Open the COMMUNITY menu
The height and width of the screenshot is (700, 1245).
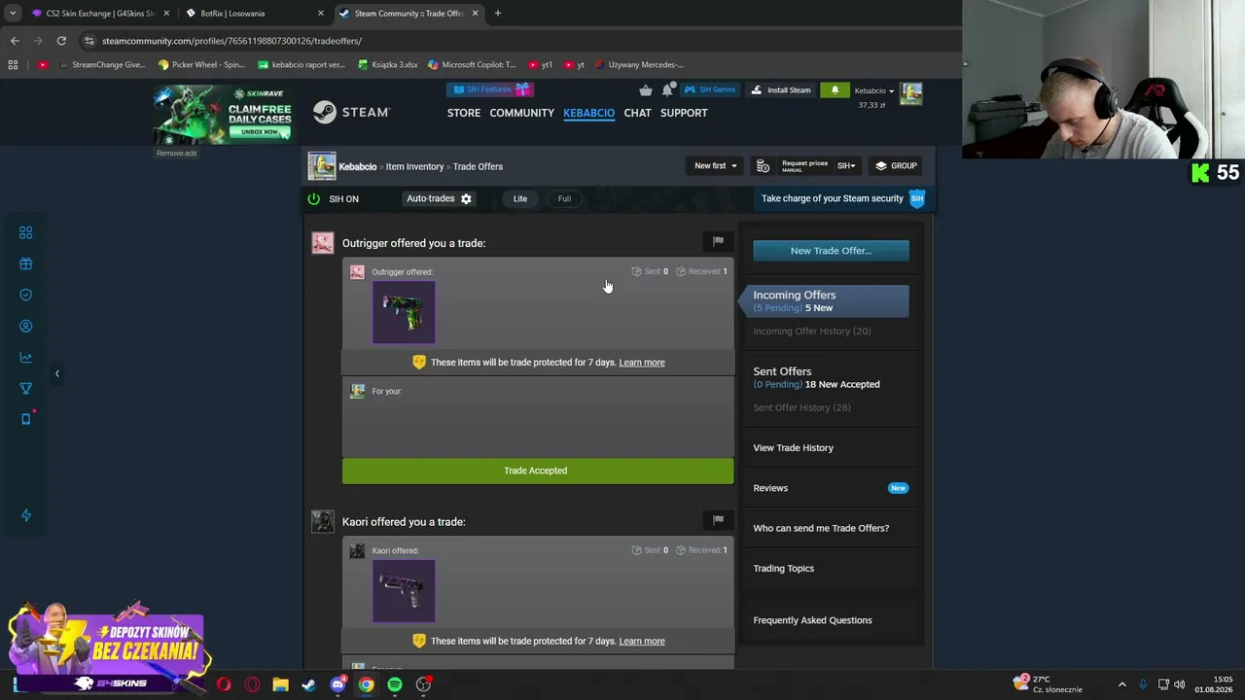click(522, 113)
